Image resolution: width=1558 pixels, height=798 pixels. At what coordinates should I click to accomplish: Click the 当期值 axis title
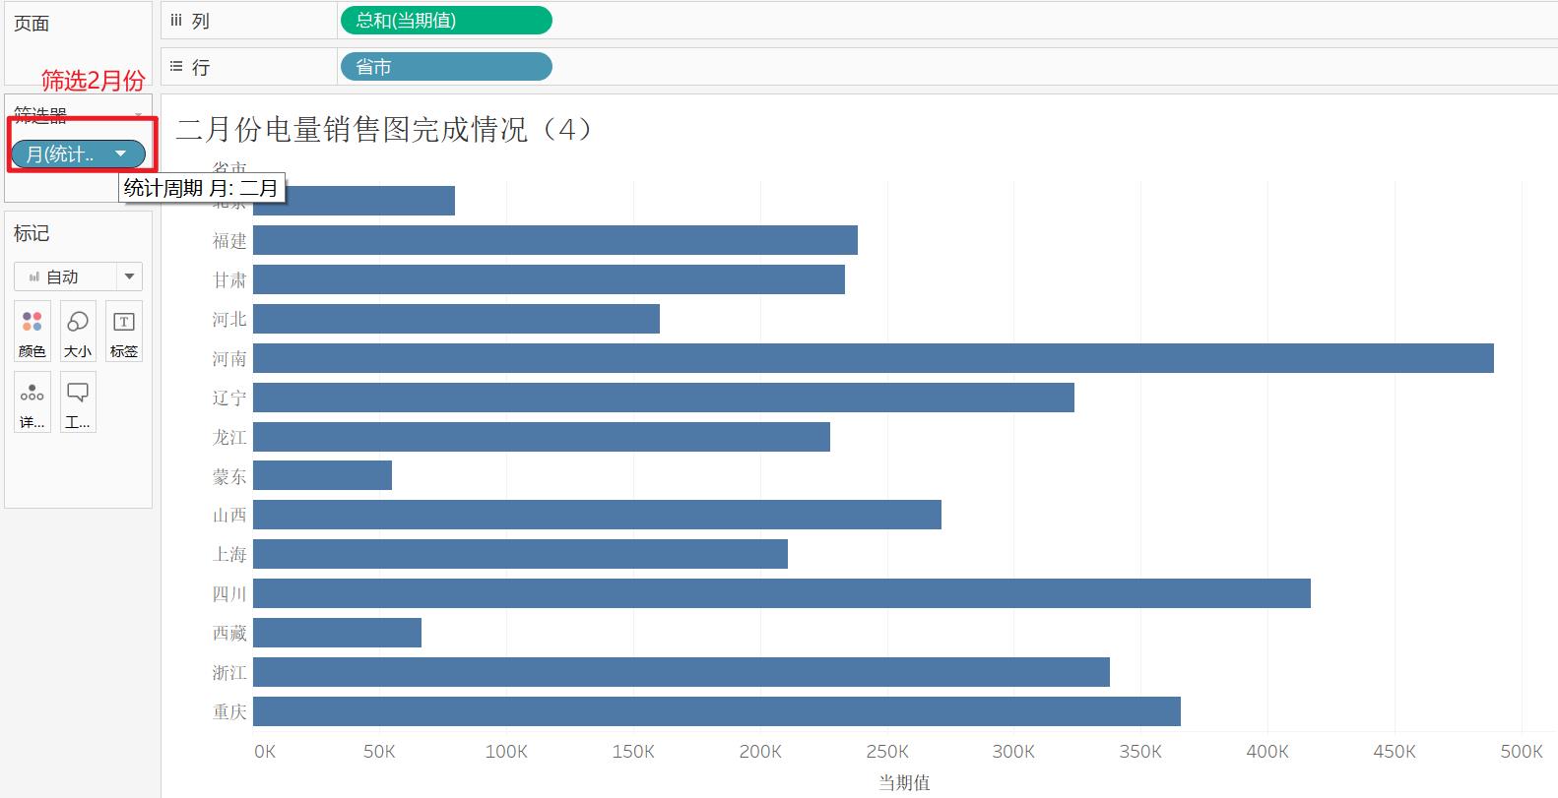click(904, 782)
